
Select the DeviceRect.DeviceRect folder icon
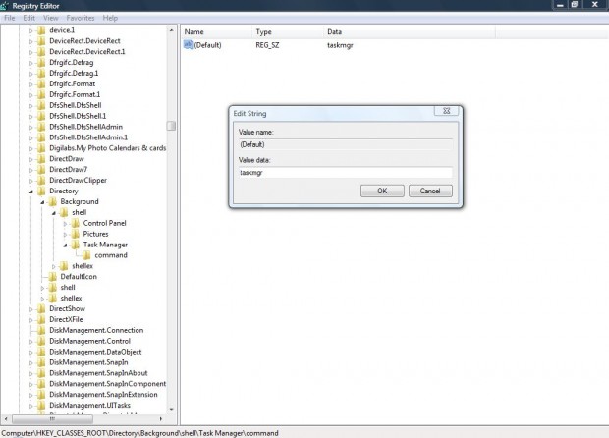tap(41, 41)
